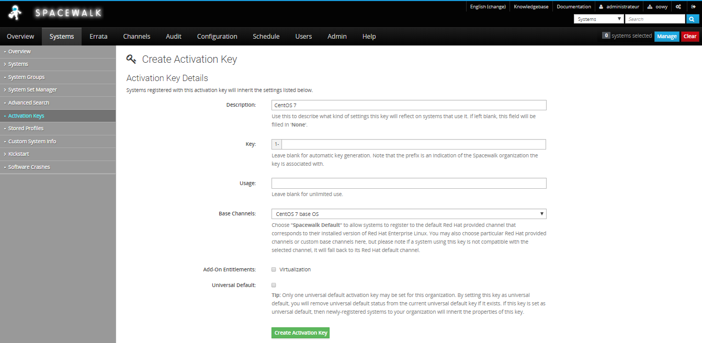Open the Errata tab
Screen dimensions: 702x343
coord(98,37)
